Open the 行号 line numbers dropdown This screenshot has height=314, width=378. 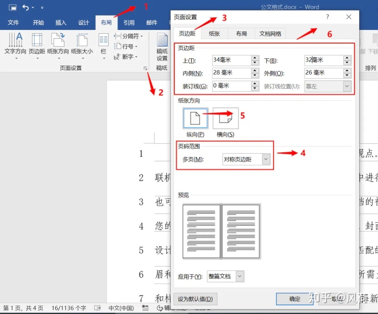pyautogui.click(x=126, y=46)
